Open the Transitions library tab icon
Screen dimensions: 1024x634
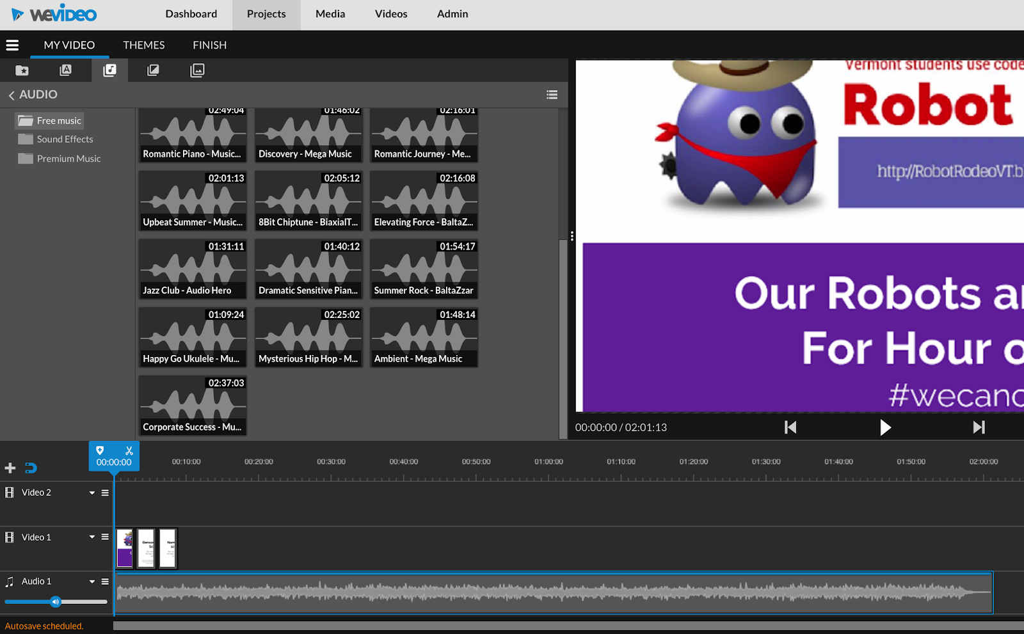[x=153, y=70]
